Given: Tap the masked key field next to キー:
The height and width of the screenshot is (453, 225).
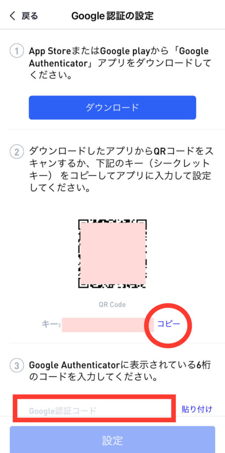Looking at the screenshot, I should pos(104,325).
